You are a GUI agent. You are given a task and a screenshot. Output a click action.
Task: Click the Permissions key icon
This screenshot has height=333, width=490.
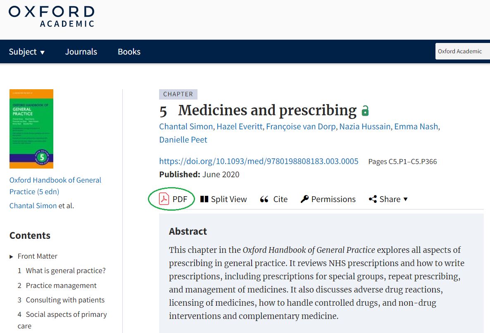[304, 199]
